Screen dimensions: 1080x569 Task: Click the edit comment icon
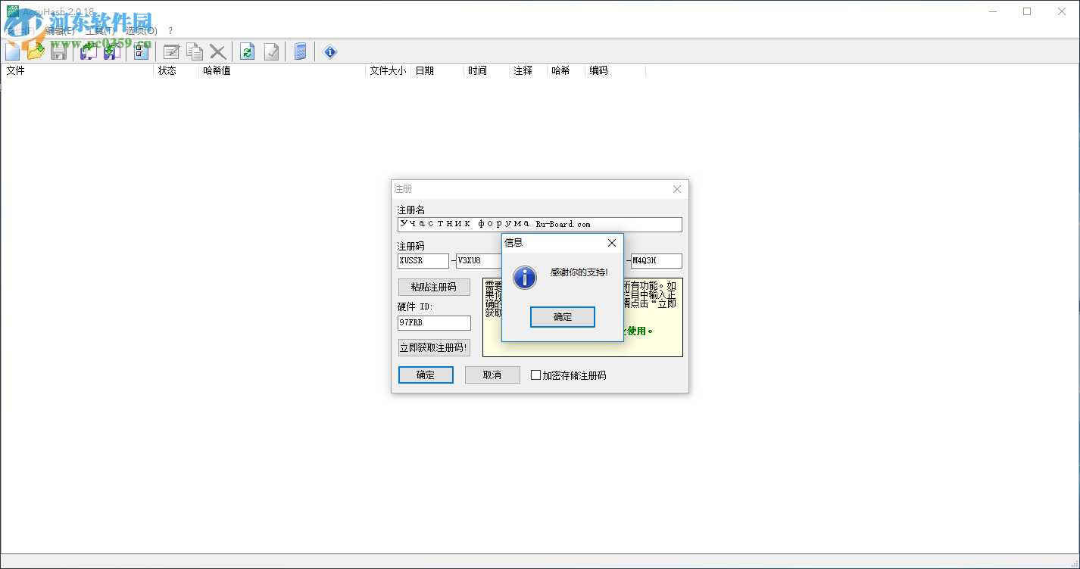click(171, 51)
